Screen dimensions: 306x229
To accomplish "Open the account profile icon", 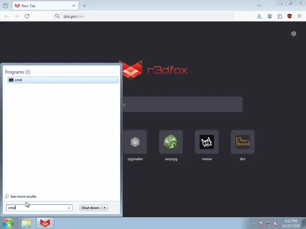I will [270, 16].
